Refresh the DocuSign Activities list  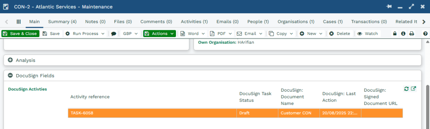pos(406,89)
